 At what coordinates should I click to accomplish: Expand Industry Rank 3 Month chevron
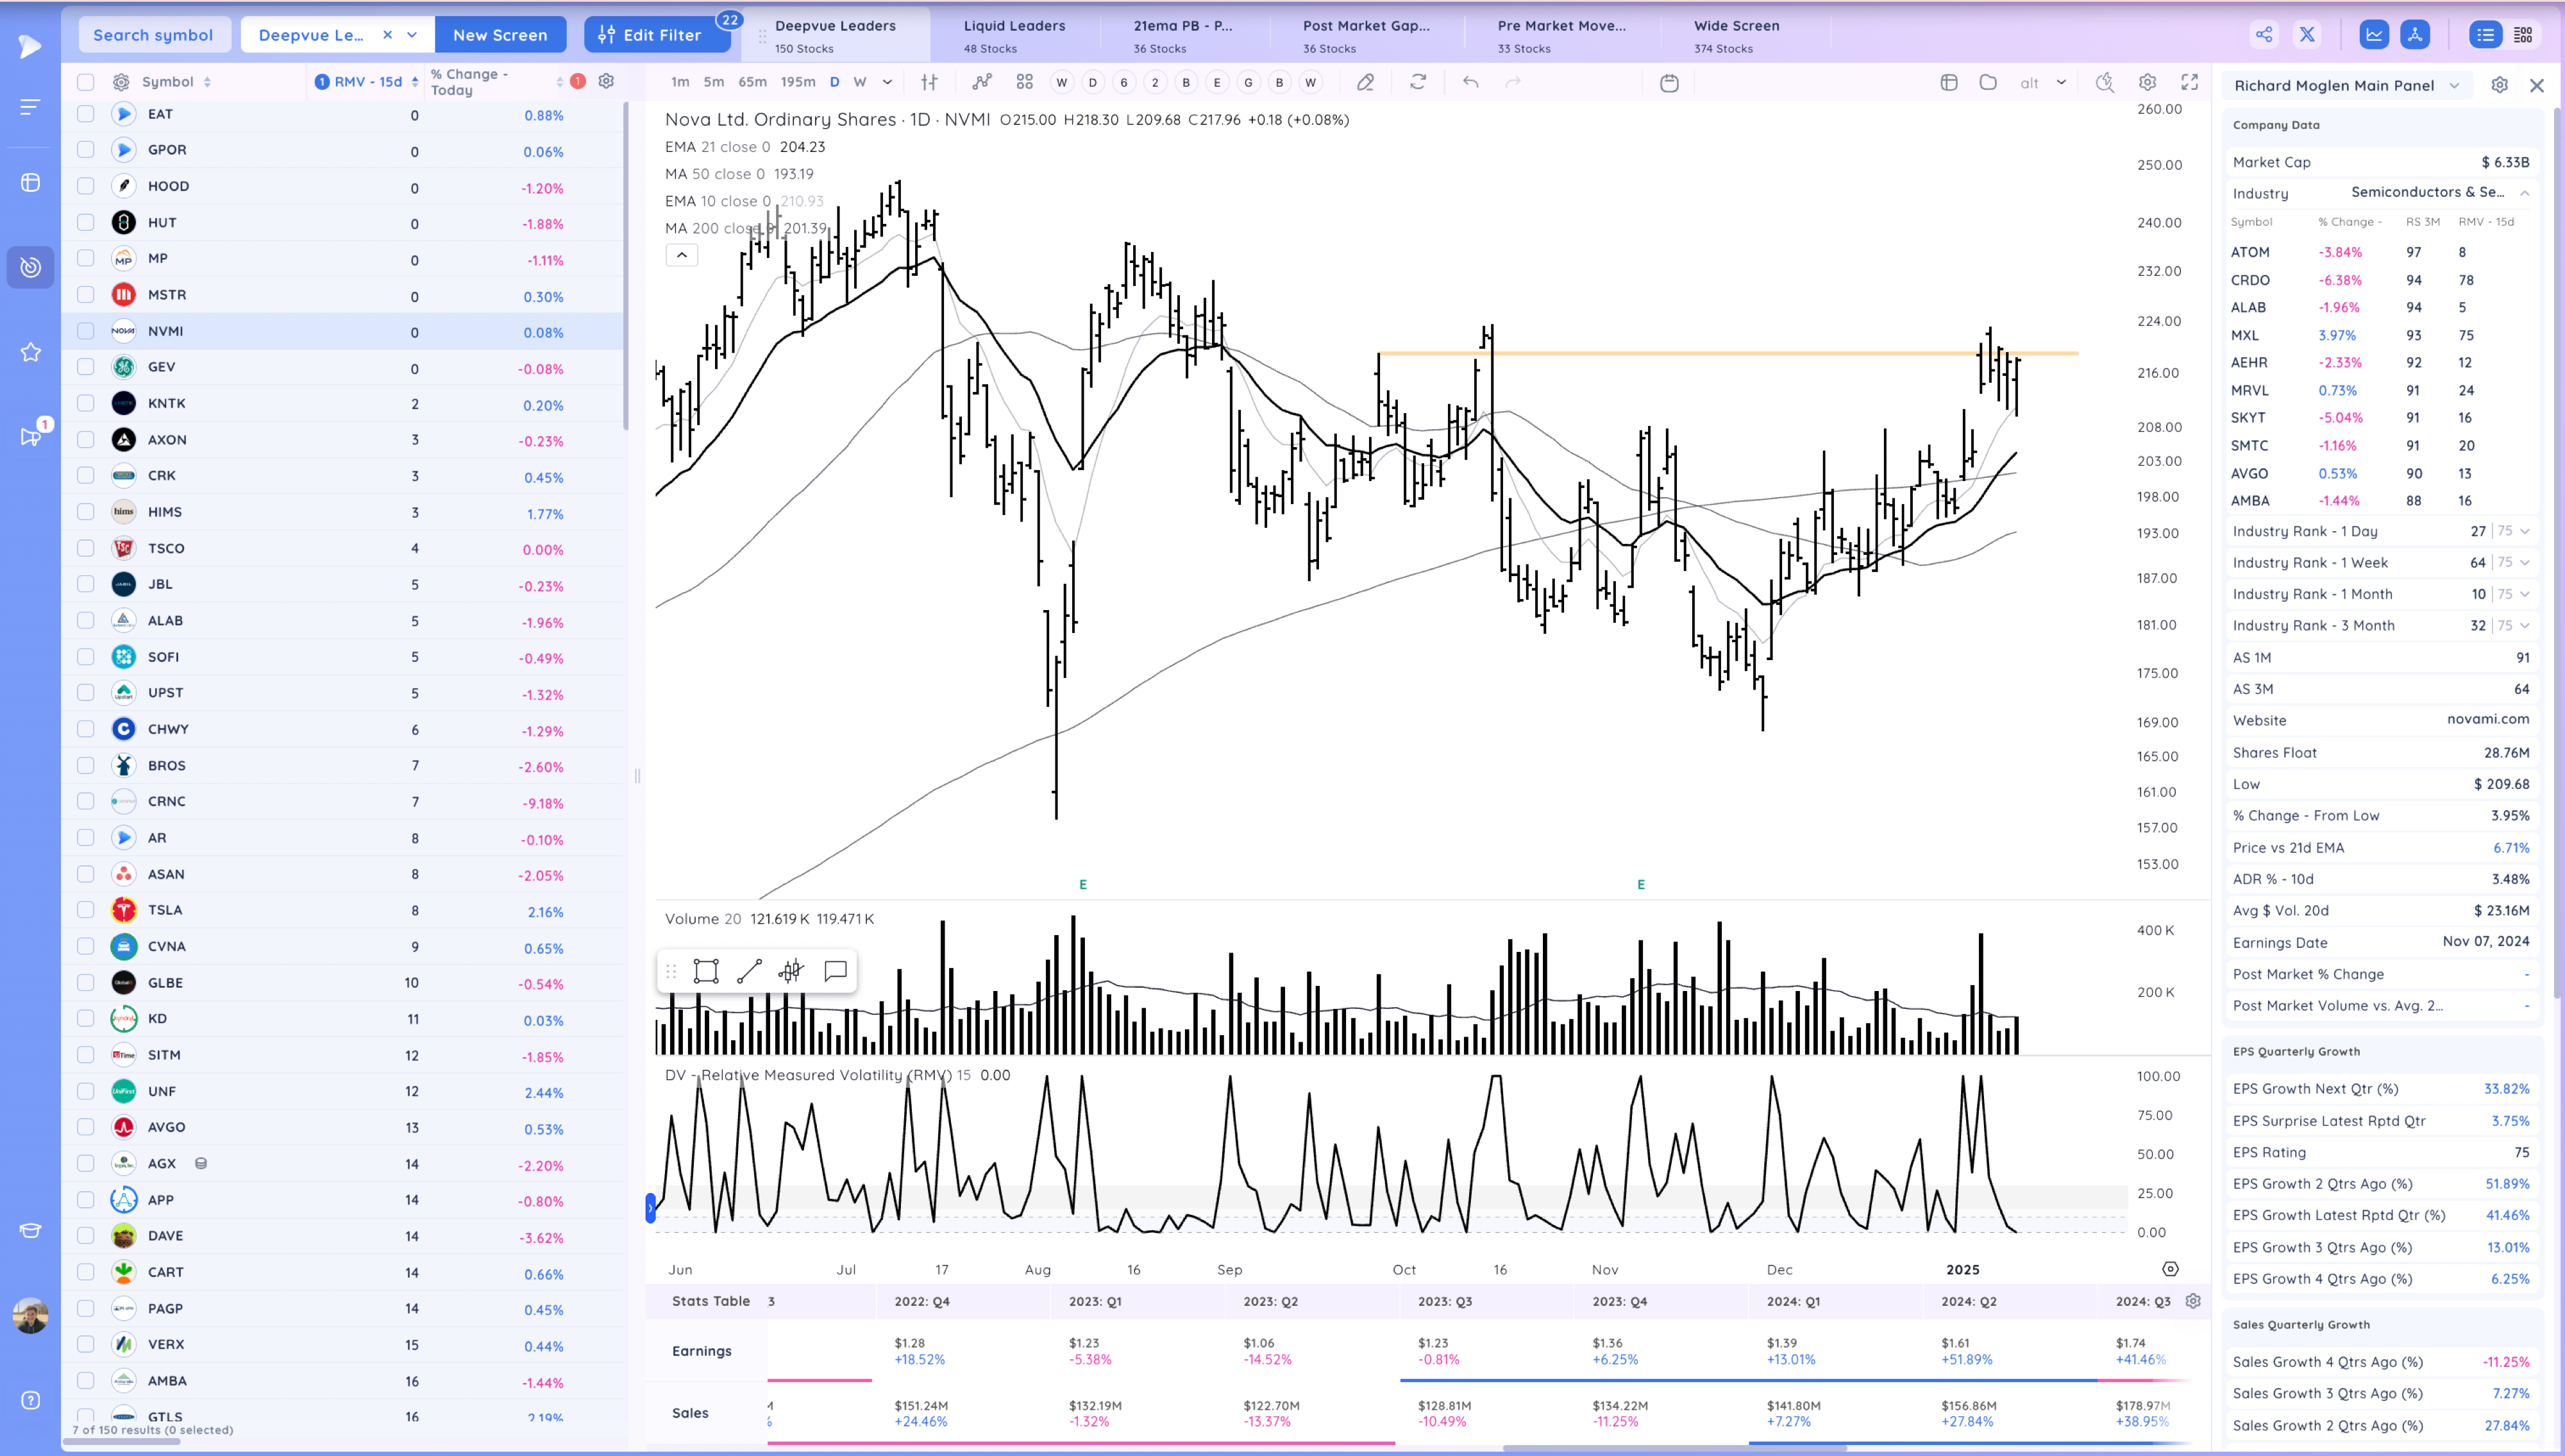click(x=2525, y=626)
